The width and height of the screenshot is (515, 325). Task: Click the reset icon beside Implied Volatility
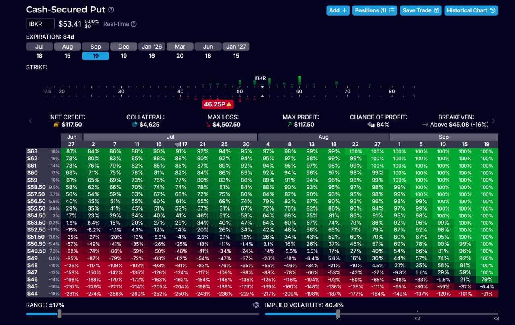click(x=256, y=305)
